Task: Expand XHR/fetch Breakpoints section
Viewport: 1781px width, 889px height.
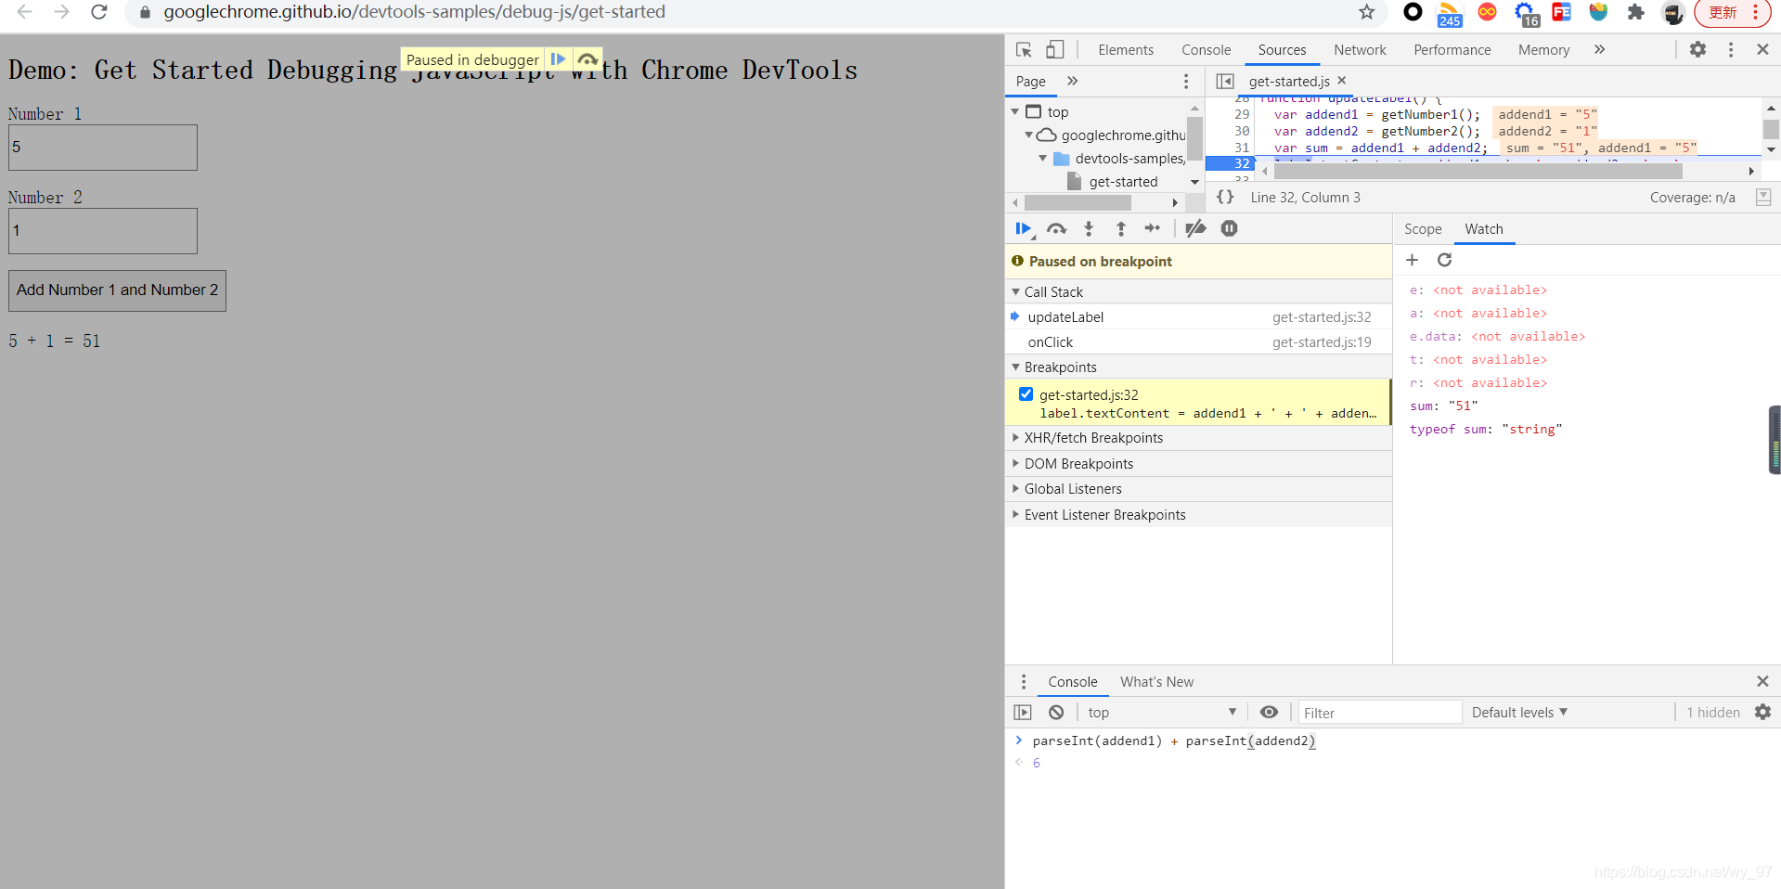Action: (1015, 438)
